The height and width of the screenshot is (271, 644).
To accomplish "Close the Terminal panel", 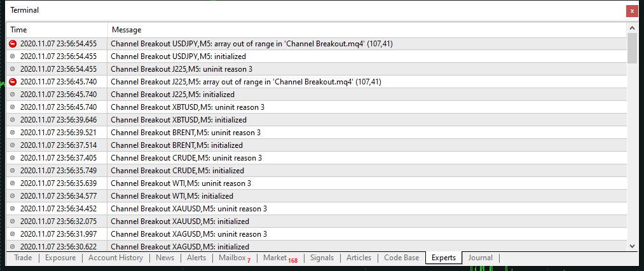I will click(x=631, y=11).
